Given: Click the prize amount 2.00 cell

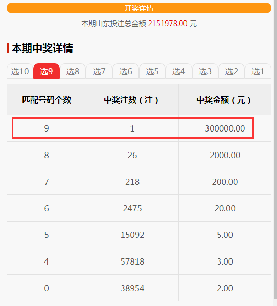Looking at the screenshot, I should click(x=225, y=288).
